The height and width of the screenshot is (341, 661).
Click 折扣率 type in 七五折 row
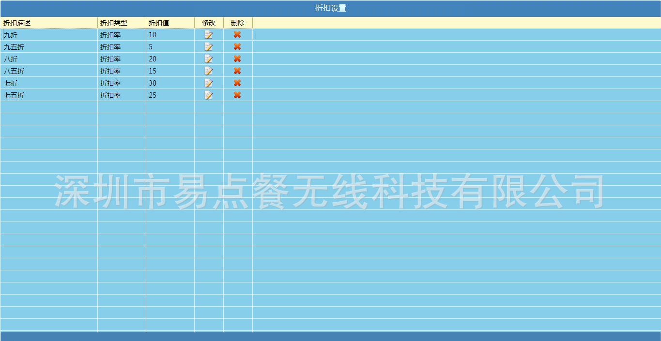click(122, 95)
